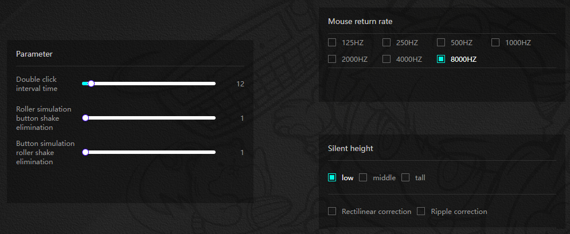
Task: Click the Mouse return rate heading
Action: (360, 22)
